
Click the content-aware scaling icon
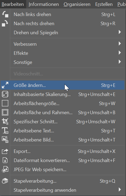5,94
